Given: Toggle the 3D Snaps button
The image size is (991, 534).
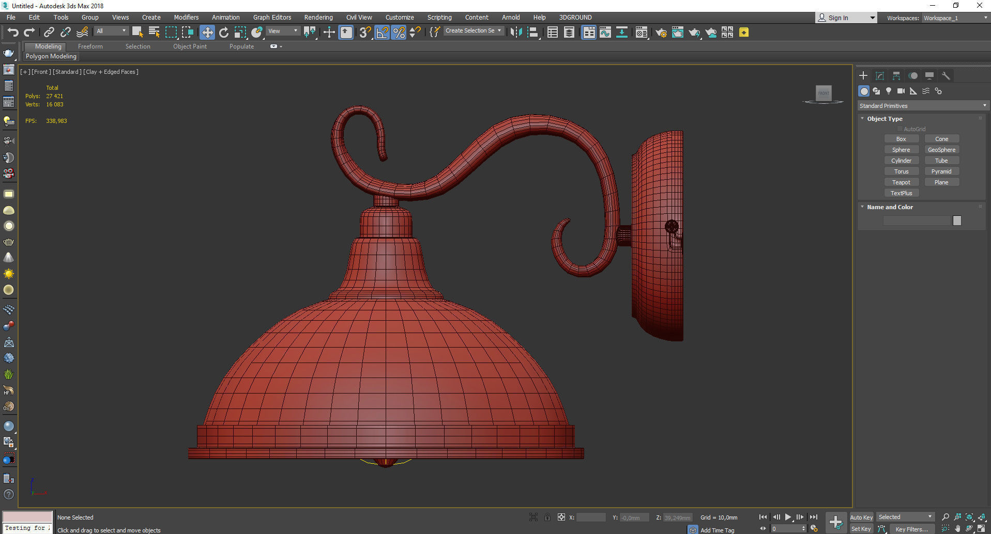Looking at the screenshot, I should click(x=365, y=33).
